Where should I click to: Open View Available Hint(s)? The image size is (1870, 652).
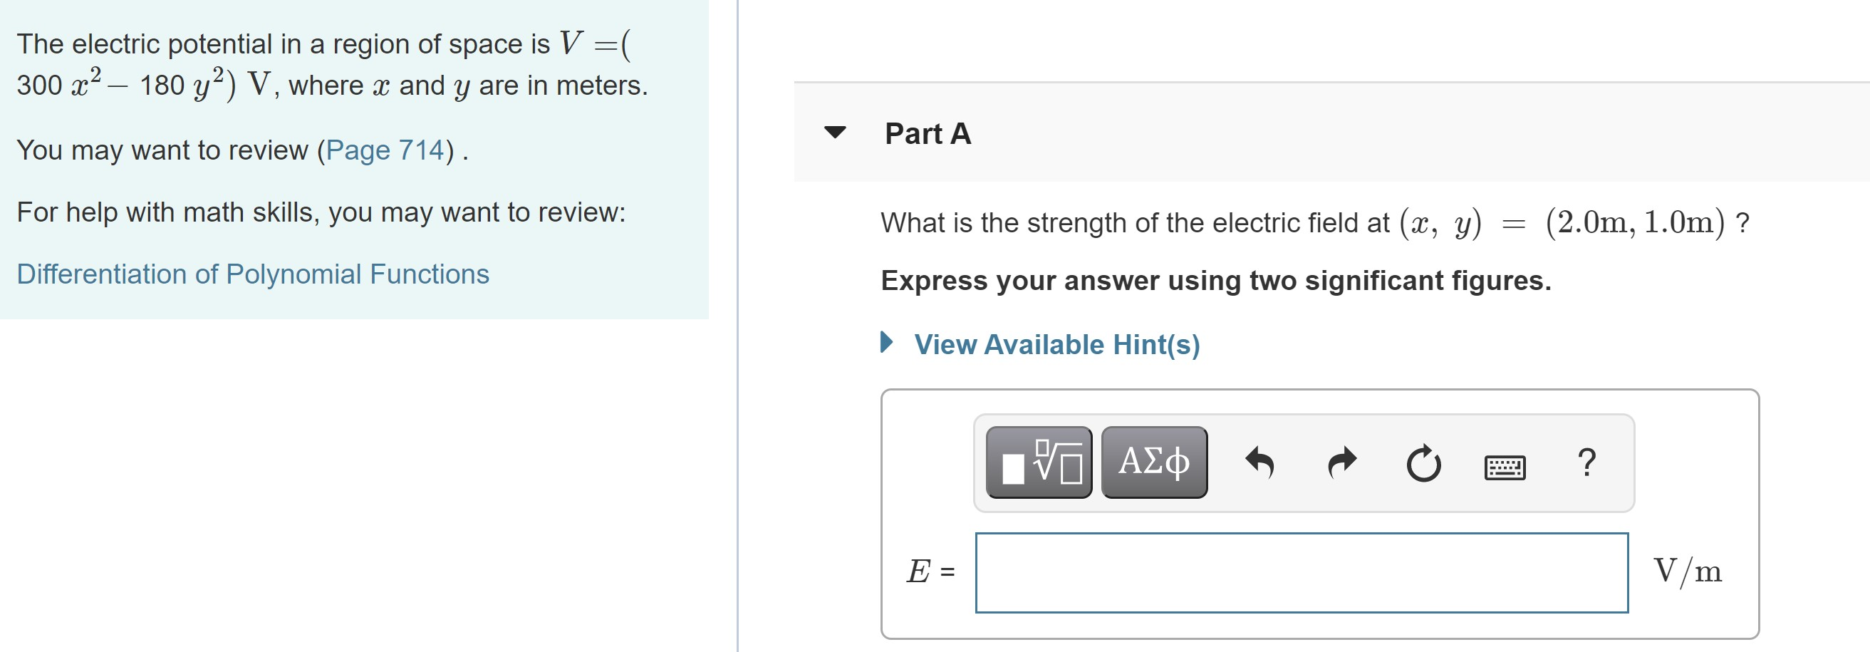pyautogui.click(x=1056, y=344)
